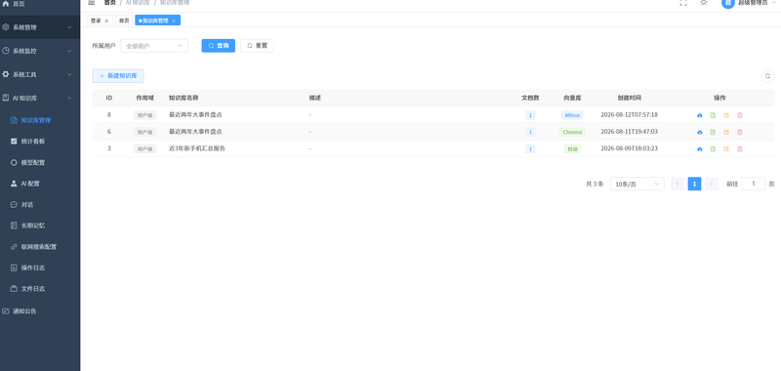
Task: Close the 登录 tab with its x
Action: click(106, 21)
